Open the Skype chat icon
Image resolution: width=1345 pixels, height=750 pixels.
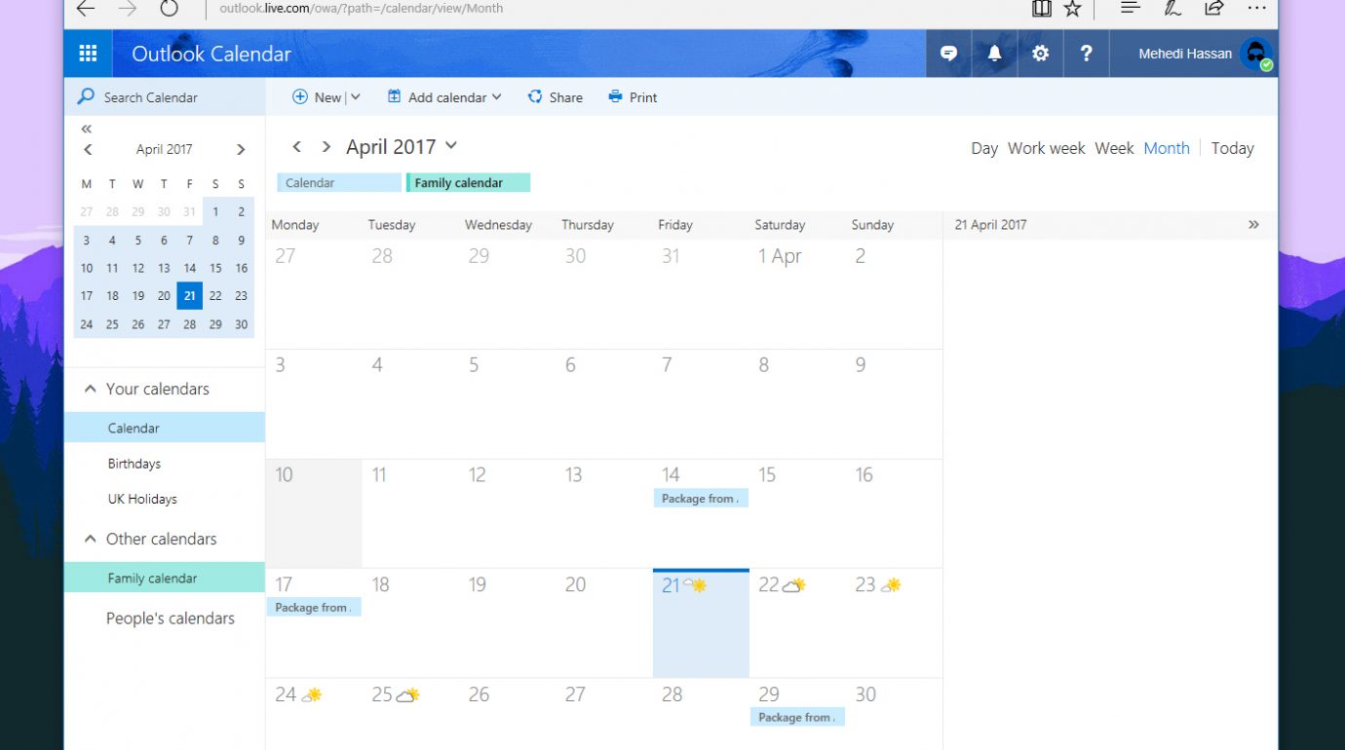(x=948, y=54)
